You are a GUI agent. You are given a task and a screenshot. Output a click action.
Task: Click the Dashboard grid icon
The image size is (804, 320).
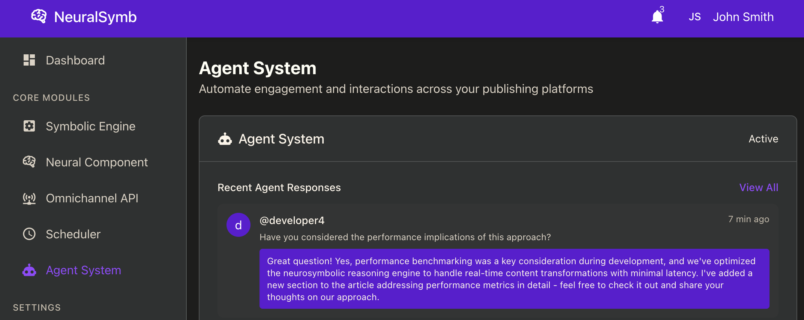click(x=29, y=60)
